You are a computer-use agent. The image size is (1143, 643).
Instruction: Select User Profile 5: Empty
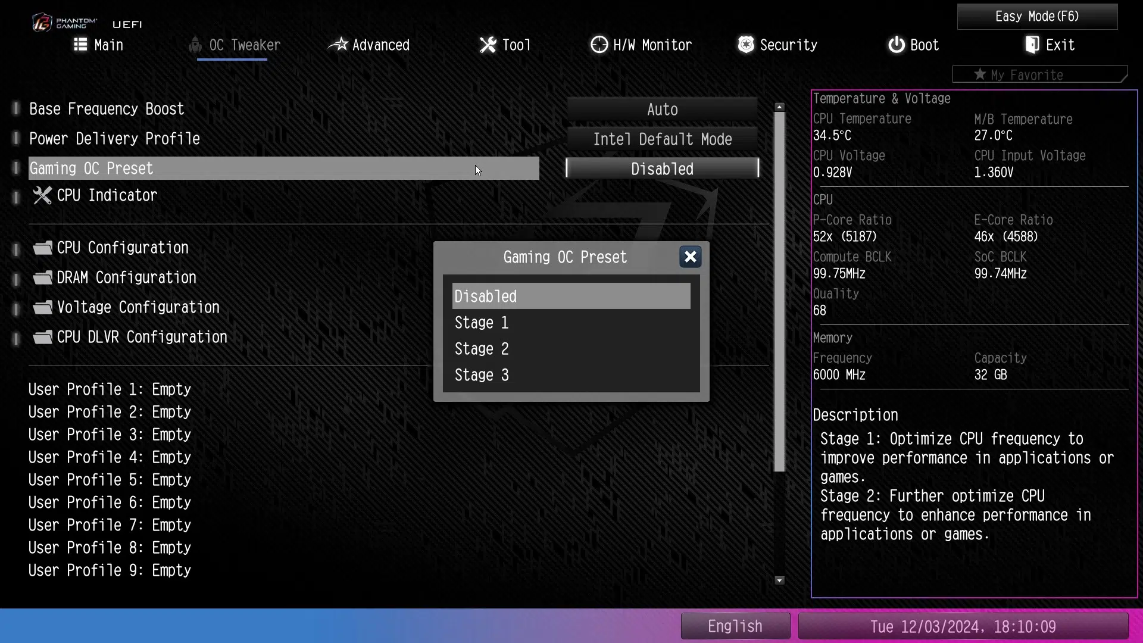(110, 480)
